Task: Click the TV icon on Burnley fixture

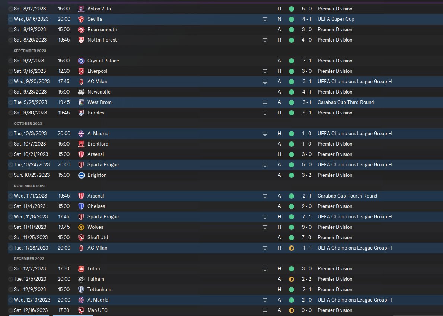Action: [265, 113]
